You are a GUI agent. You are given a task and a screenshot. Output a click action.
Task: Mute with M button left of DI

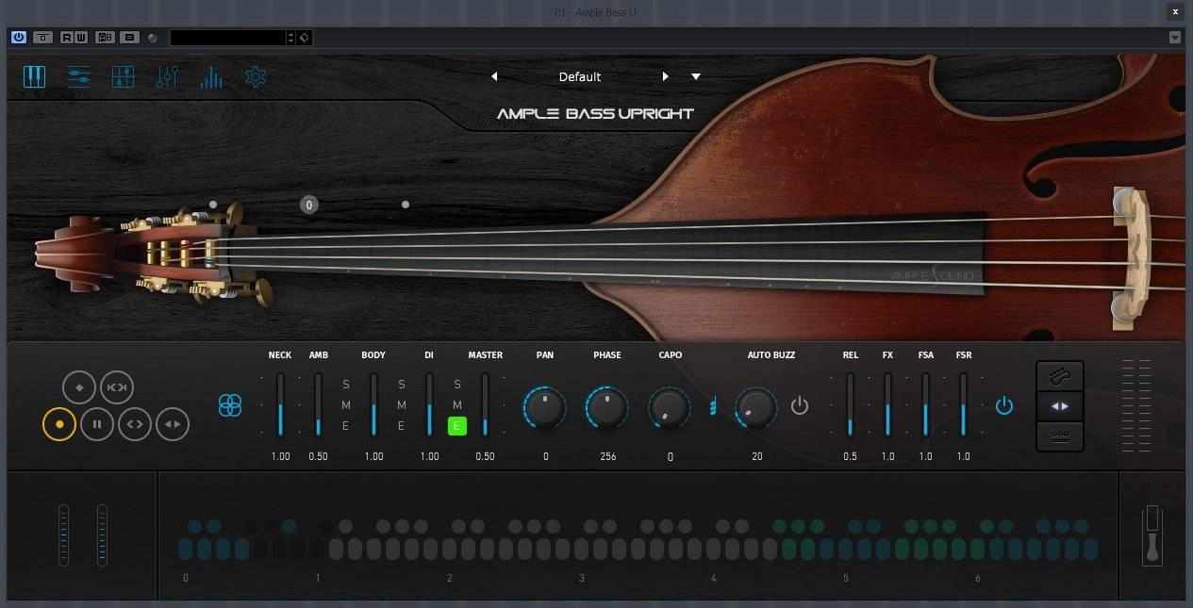pos(402,405)
